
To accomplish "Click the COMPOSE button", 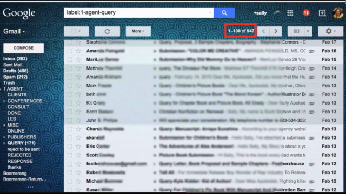I will (24, 48).
